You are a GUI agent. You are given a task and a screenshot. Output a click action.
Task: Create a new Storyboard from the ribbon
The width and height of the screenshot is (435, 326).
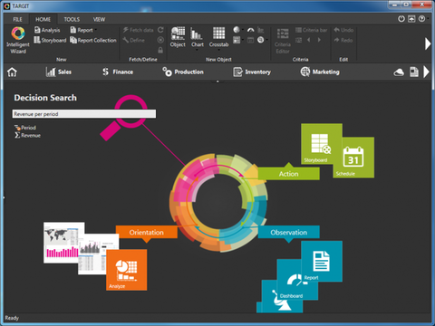50,40
